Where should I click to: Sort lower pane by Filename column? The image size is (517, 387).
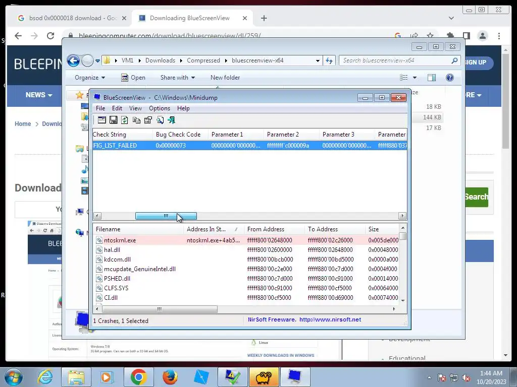[138, 229]
